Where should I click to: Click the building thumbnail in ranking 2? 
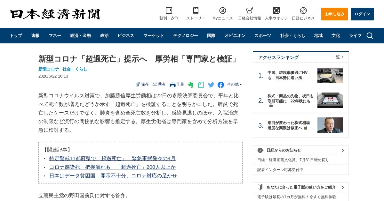330,100
